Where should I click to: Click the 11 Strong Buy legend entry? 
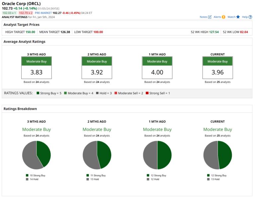pyautogui.click(x=96, y=175)
